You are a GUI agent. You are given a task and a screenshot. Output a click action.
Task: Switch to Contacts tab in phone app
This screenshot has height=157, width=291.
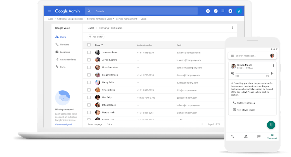246,136
